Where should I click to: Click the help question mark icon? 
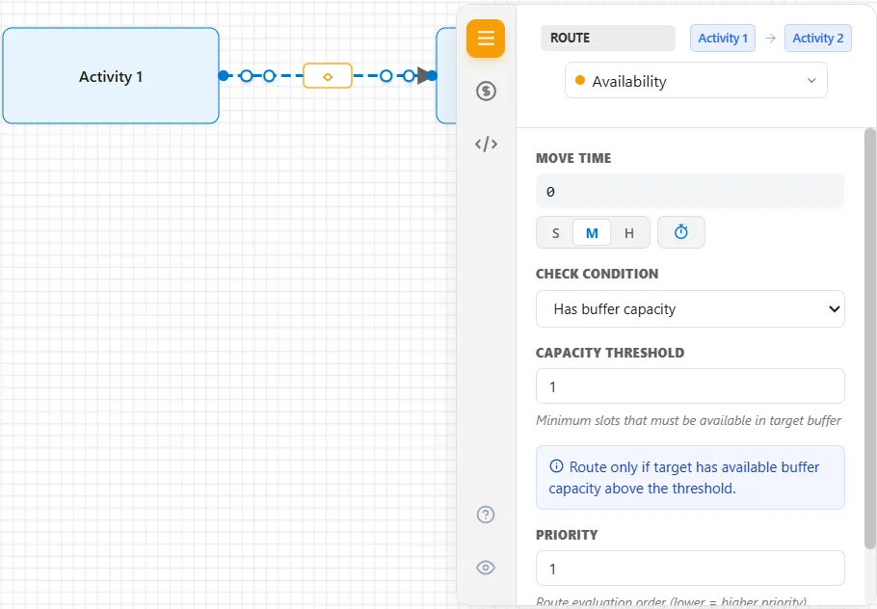486,515
